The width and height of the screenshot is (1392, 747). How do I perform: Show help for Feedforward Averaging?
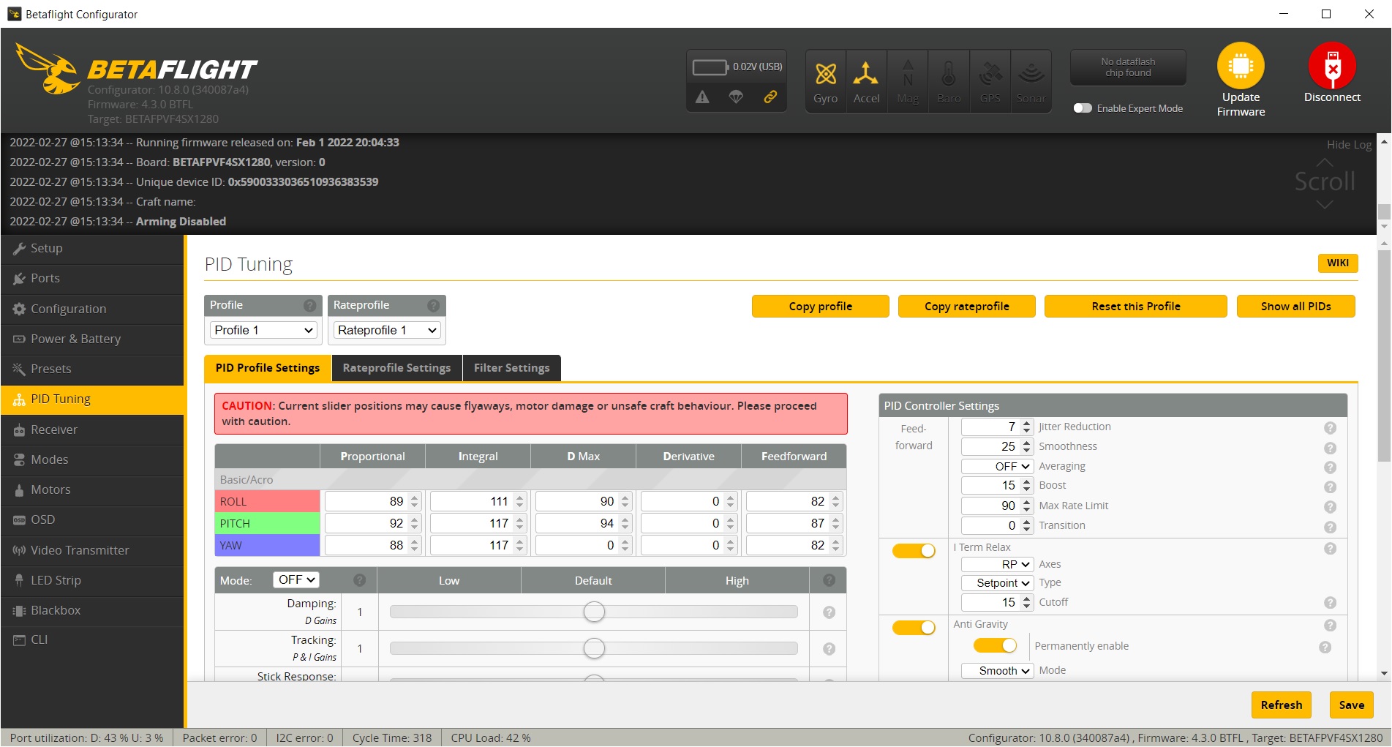(1330, 468)
